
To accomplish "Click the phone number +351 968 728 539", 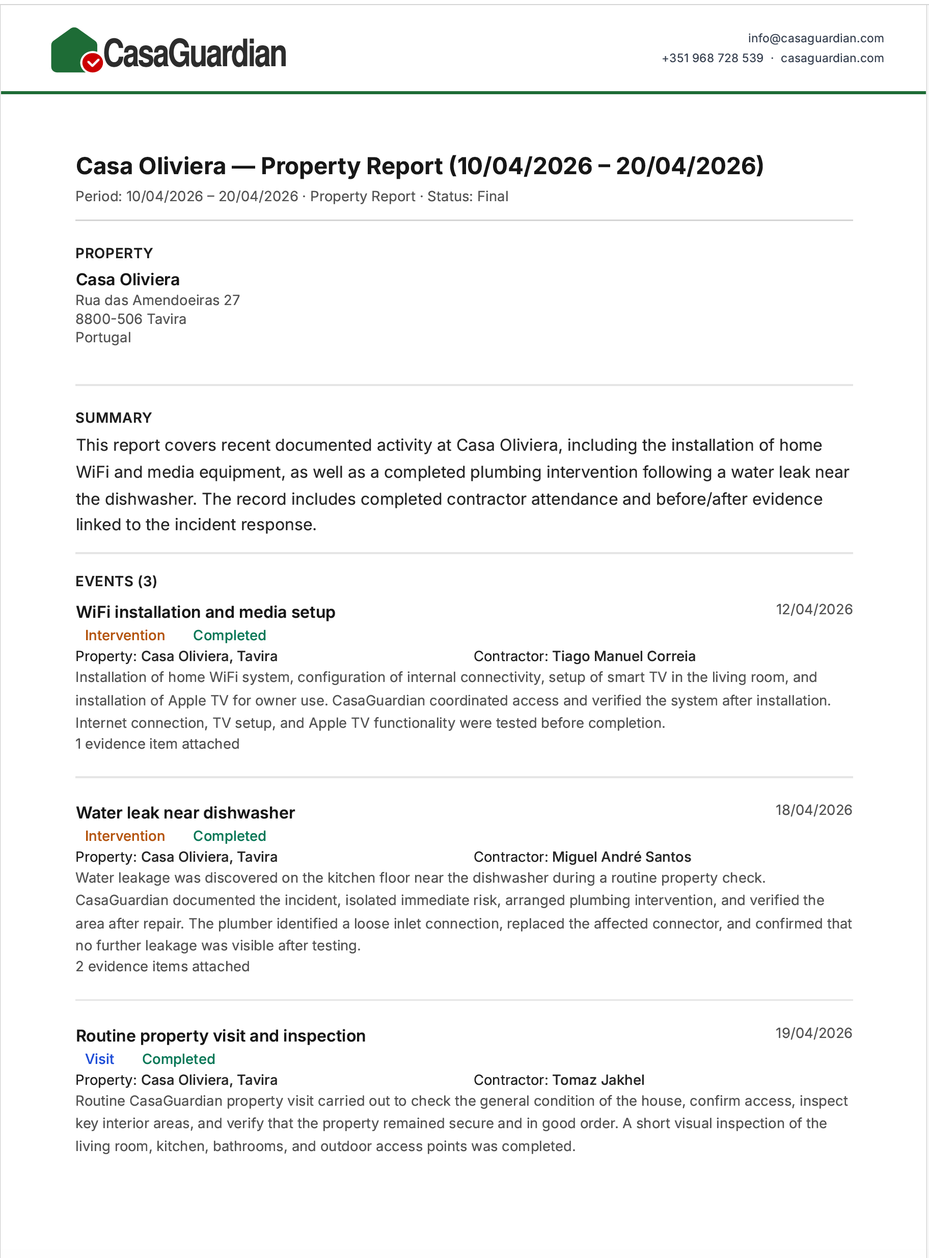I will (713, 58).
